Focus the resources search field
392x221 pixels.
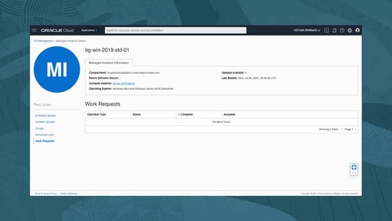click(176, 30)
